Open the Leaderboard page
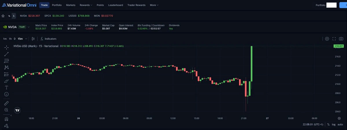This screenshot has height=130, width=347. pos(115,5)
